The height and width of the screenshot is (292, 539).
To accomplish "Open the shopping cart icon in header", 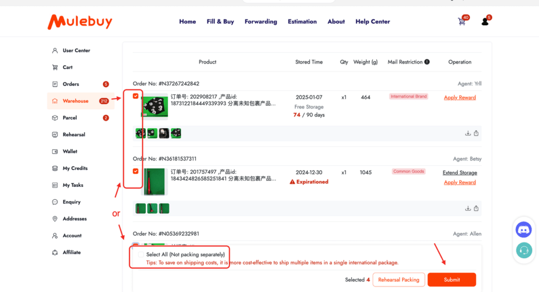I will pyautogui.click(x=462, y=22).
